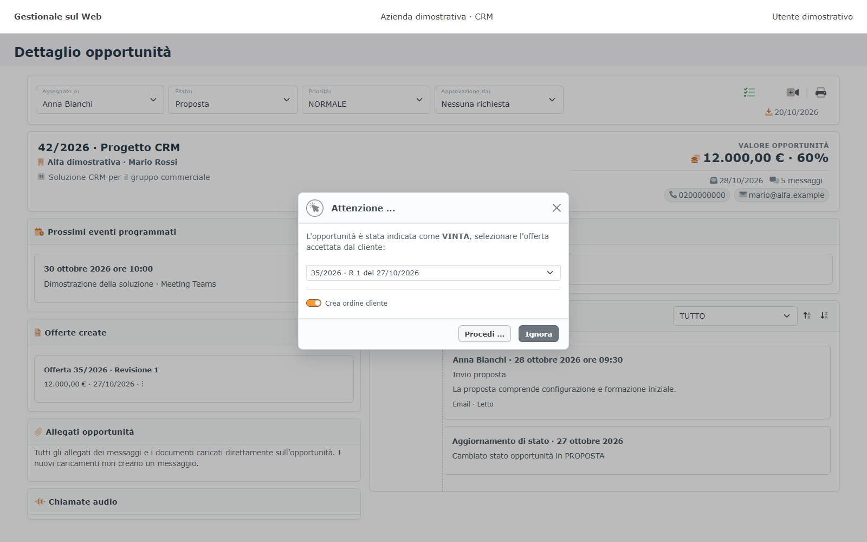The height and width of the screenshot is (542, 867).
Task: Click the Alfa dimostrativa · Mario Rossi line
Action: tap(112, 162)
